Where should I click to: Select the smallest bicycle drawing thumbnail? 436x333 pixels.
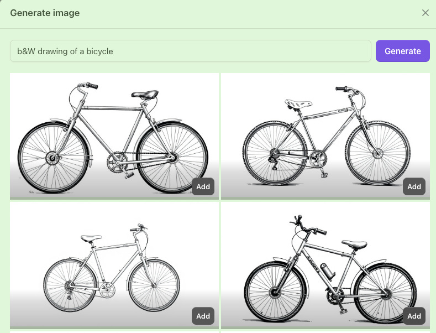tap(114, 266)
